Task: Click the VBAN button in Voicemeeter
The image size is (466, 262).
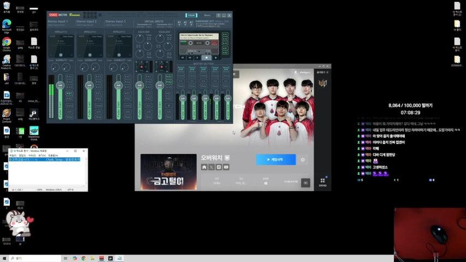Action: 191,15
